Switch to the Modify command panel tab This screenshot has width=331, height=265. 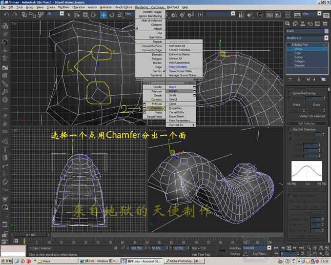coord(295,24)
